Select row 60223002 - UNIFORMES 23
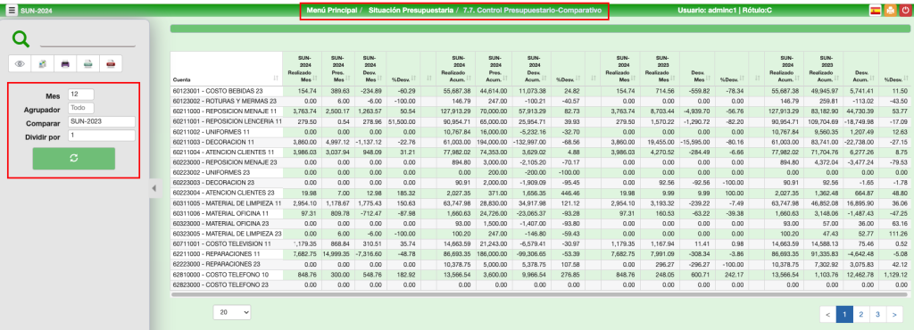This screenshot has width=914, height=330. tap(539, 172)
